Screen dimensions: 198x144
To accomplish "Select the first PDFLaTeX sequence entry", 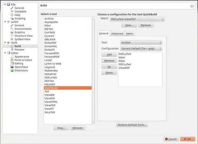I will [140, 54].
